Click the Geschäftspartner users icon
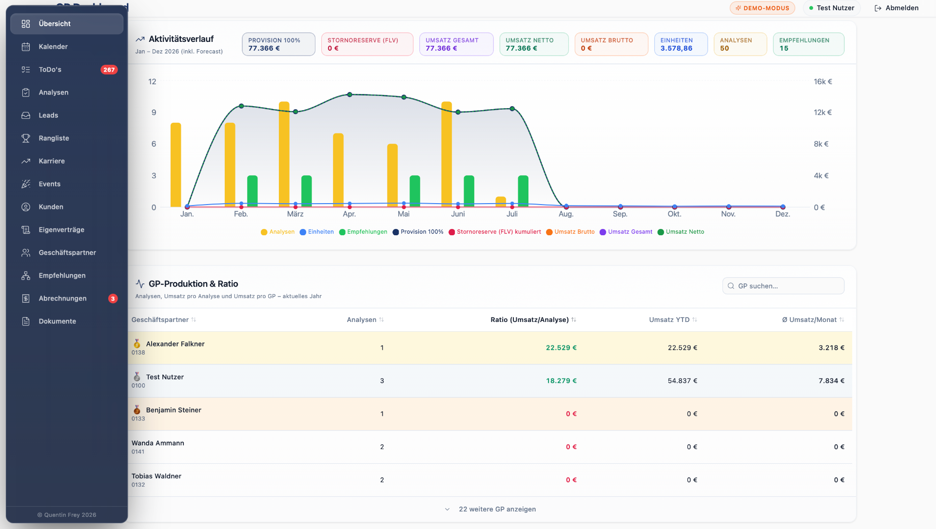Image resolution: width=936 pixels, height=529 pixels. tap(26, 253)
